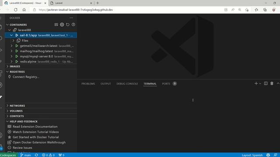Synchronize changes icon in status bar
Image resolution: width=280 pixels, height=157 pixels.
(36, 155)
